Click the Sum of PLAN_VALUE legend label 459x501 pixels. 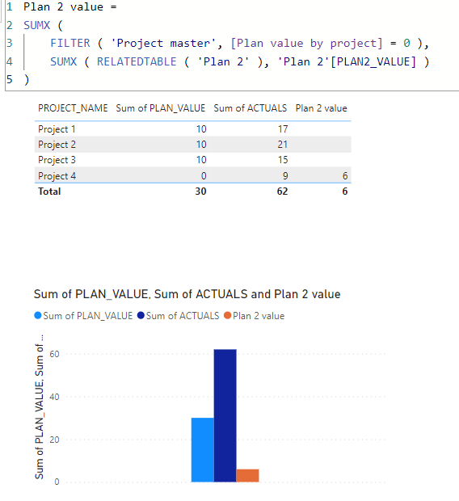[x=87, y=316]
